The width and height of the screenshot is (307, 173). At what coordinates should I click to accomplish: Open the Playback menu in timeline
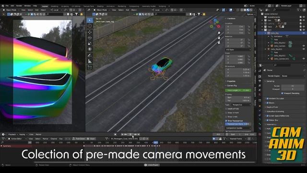click(x=12, y=135)
